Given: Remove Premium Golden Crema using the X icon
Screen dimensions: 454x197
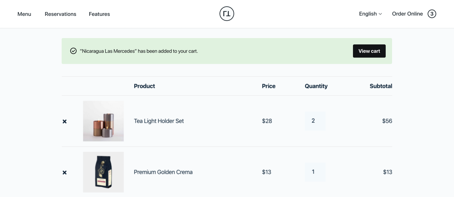Looking at the screenshot, I should [x=64, y=172].
